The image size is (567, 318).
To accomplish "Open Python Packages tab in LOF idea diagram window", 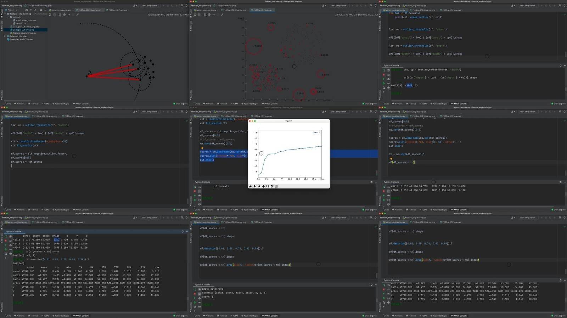I will click(61, 104).
